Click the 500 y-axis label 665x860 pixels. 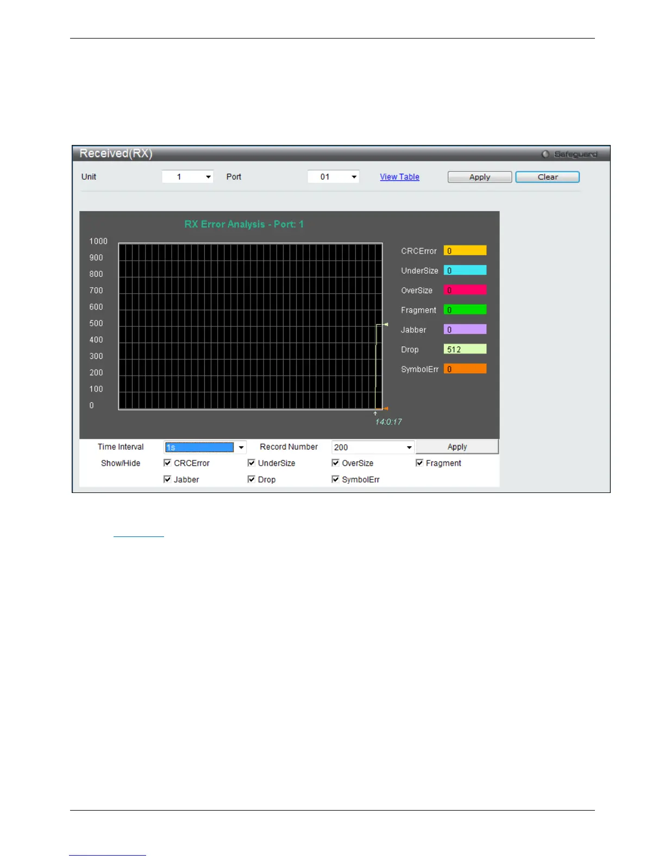96,323
